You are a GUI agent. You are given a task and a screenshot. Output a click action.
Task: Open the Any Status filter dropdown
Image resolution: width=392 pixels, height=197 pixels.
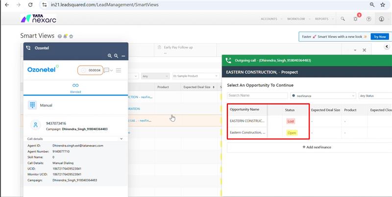tap(374, 96)
